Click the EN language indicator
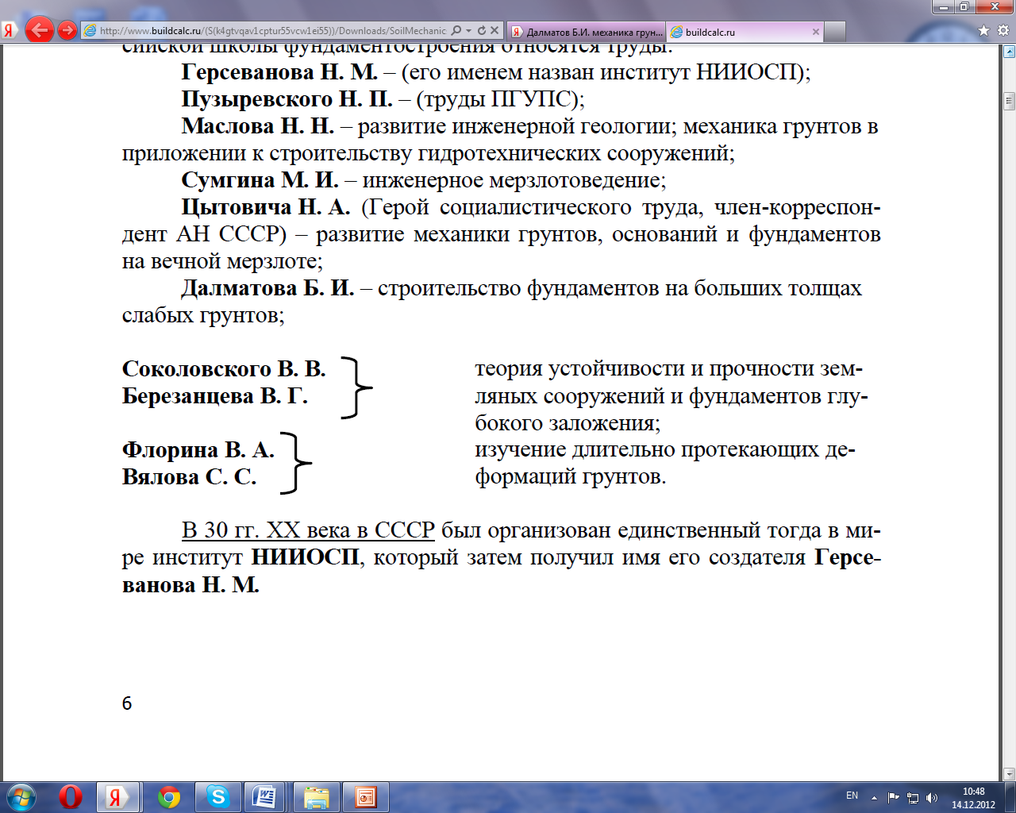The width and height of the screenshot is (1016, 813). click(852, 796)
